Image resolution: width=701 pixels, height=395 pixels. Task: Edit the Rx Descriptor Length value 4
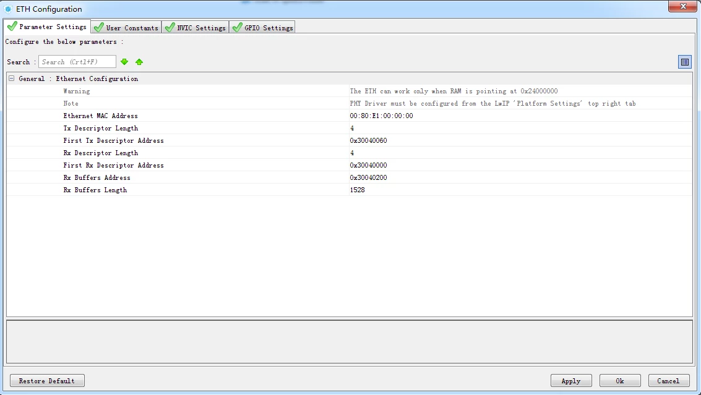tap(352, 153)
